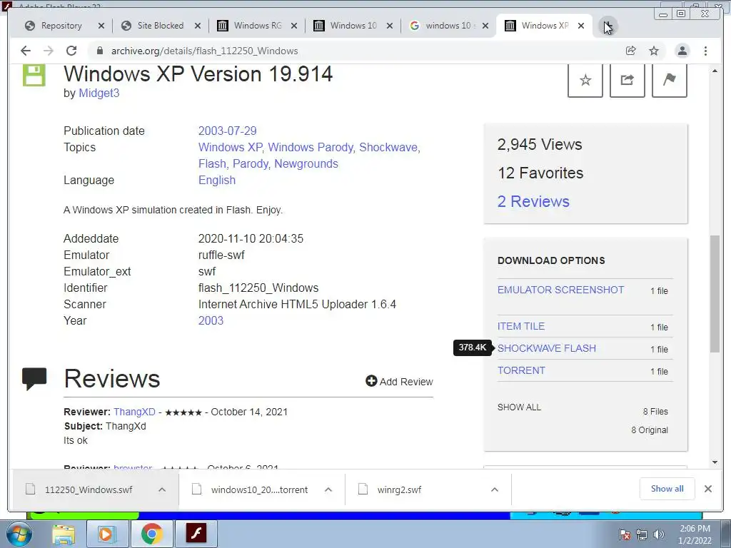Close the Windows RG tab
The height and width of the screenshot is (548, 731).
pos(294,26)
